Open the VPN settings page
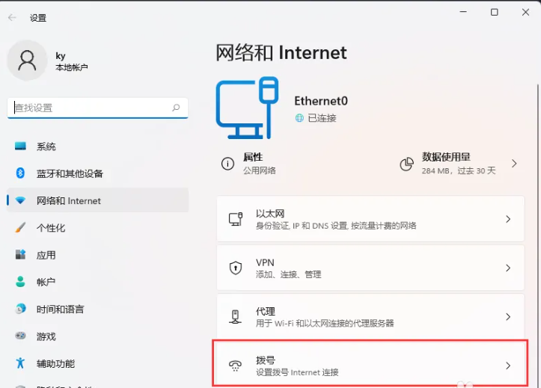The width and height of the screenshot is (541, 388). point(370,268)
